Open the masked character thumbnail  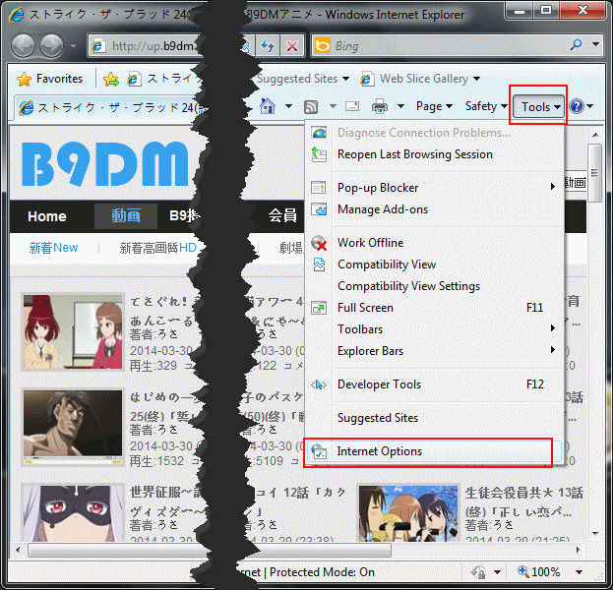click(73, 513)
